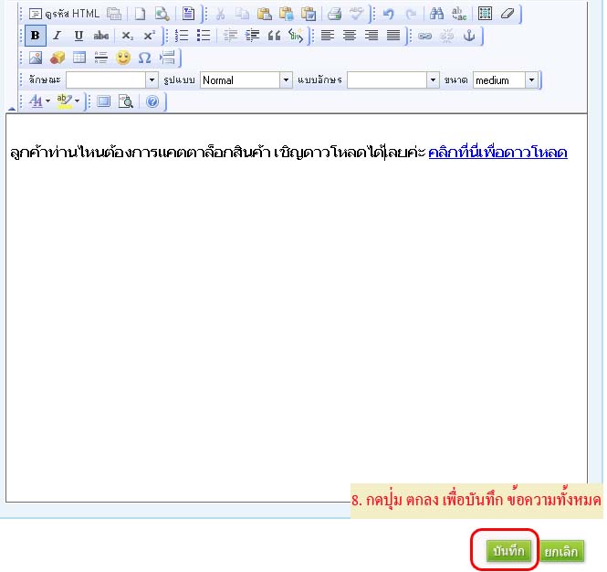This screenshot has width=607, height=572.
Task: Insert a smiley emoticon
Action: click(123, 58)
